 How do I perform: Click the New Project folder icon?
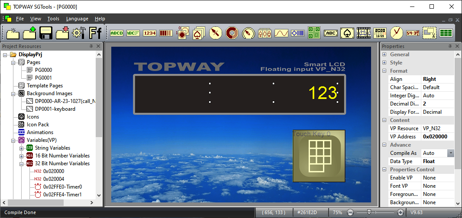coord(13,33)
